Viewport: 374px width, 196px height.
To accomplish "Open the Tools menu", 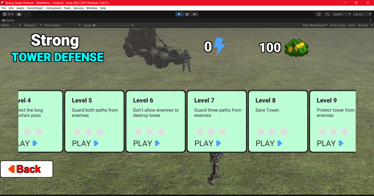I will pyautogui.click(x=67, y=8).
